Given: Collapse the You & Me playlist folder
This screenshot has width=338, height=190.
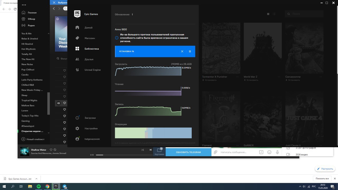Looking at the screenshot, I should [x=49, y=34].
